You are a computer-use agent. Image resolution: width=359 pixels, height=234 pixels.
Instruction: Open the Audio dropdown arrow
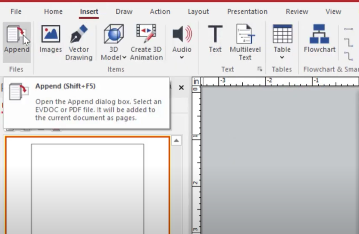coord(182,58)
